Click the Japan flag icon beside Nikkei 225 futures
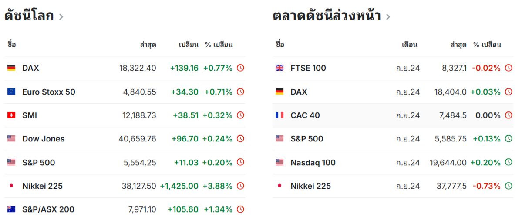The image size is (522, 216). click(280, 186)
